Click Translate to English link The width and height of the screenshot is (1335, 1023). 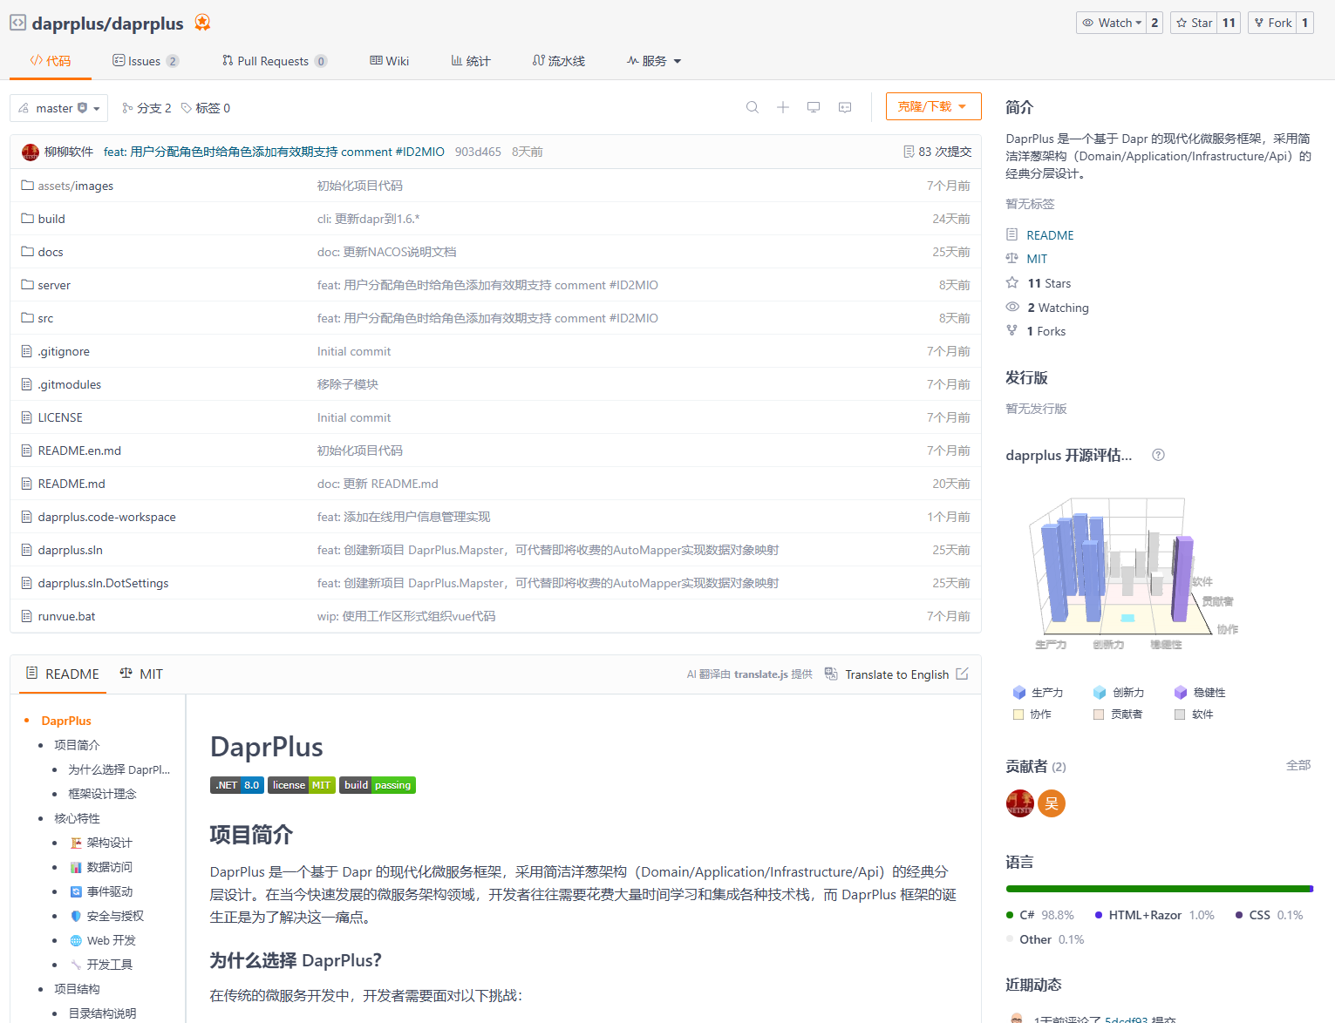click(896, 674)
